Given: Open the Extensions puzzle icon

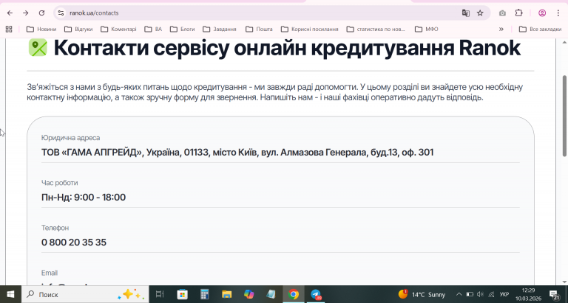Looking at the screenshot, I should pos(518,13).
